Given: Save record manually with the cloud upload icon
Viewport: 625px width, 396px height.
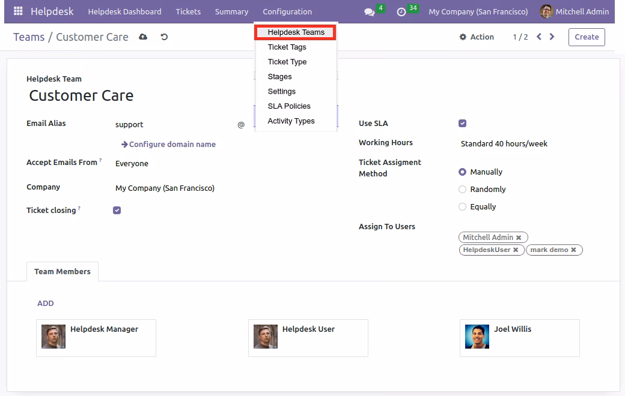Looking at the screenshot, I should click(x=143, y=37).
